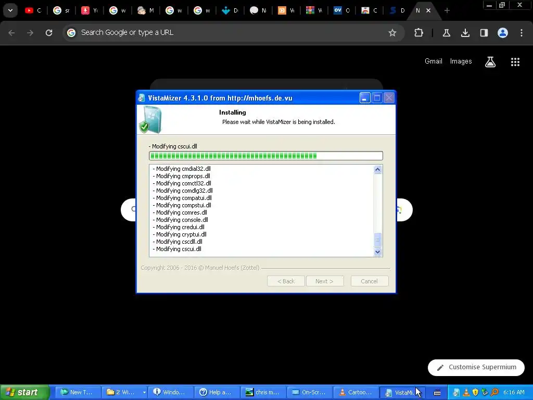Open 'chris m...' taskbar button
Screen dimensions: 533x400
(264, 392)
